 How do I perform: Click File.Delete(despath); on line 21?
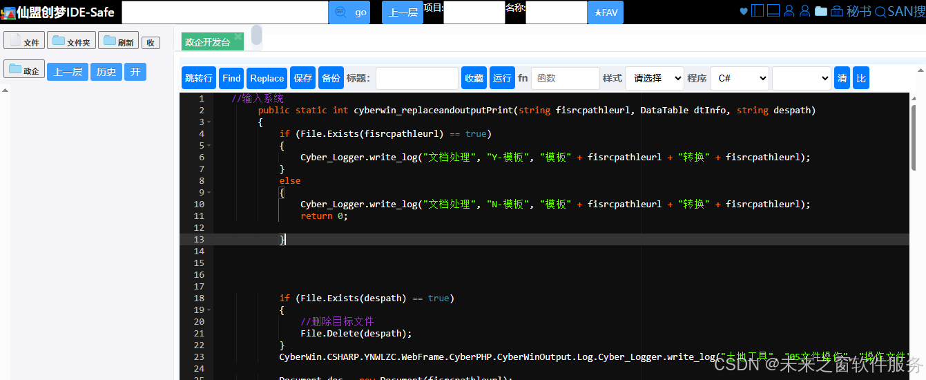pos(356,333)
